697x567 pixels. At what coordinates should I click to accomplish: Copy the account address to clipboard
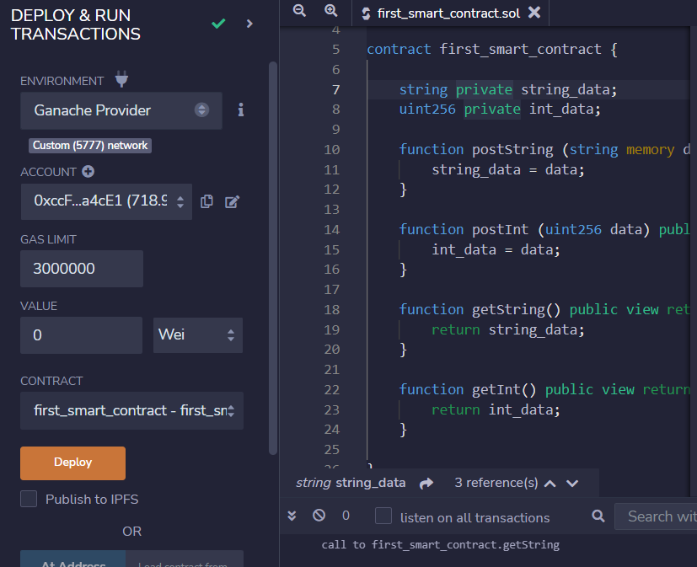[207, 201]
